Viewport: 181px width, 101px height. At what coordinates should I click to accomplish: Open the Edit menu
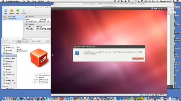[x=29, y=1]
